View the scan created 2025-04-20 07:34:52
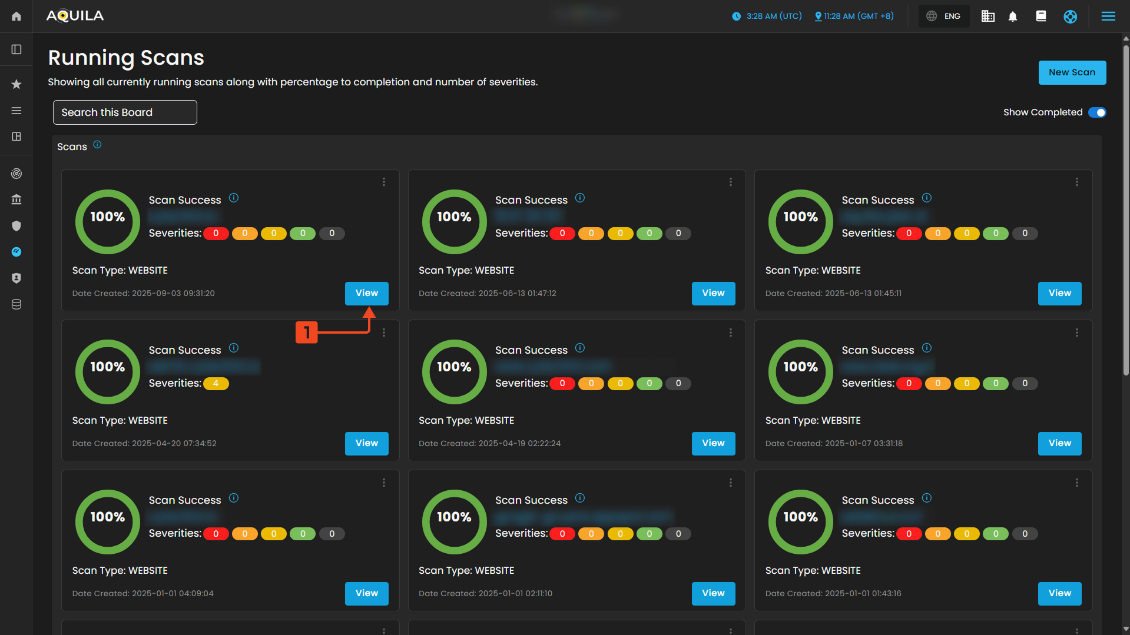The image size is (1130, 635). (x=366, y=443)
